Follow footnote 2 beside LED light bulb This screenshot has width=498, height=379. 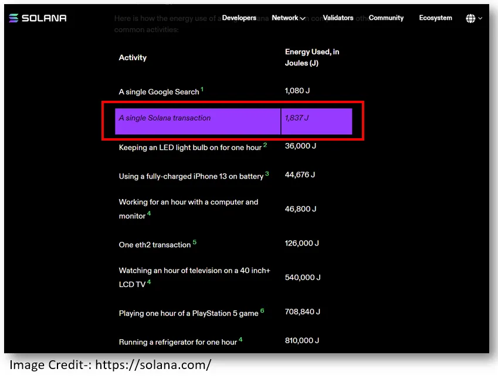point(265,145)
